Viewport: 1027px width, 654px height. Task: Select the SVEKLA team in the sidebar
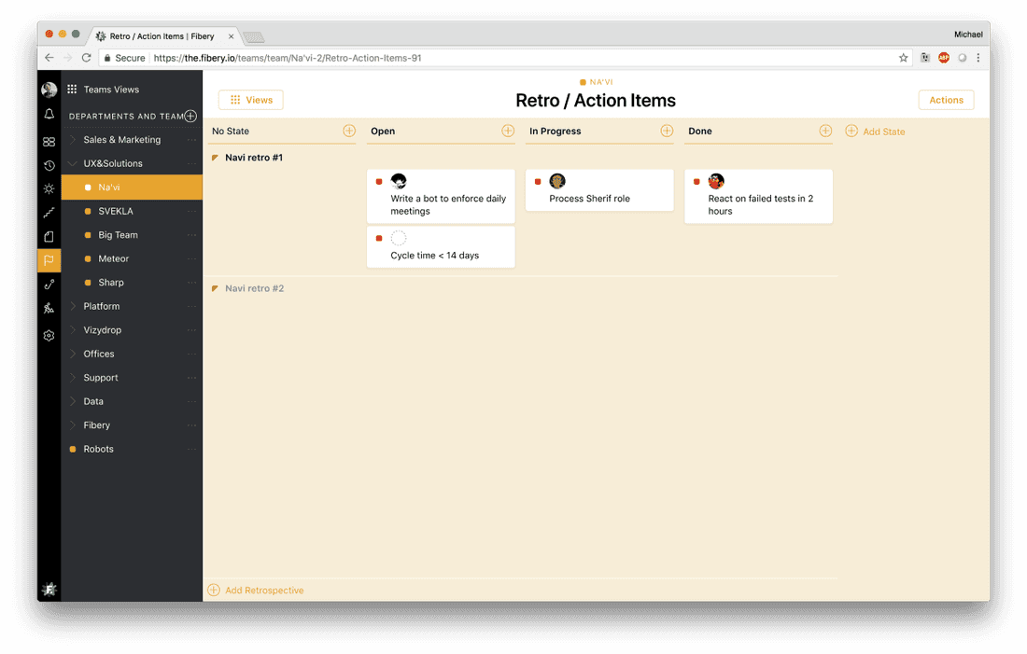[116, 212]
